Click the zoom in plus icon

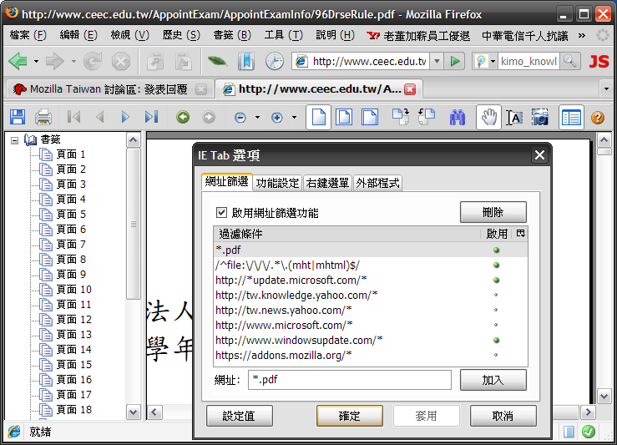tap(277, 118)
